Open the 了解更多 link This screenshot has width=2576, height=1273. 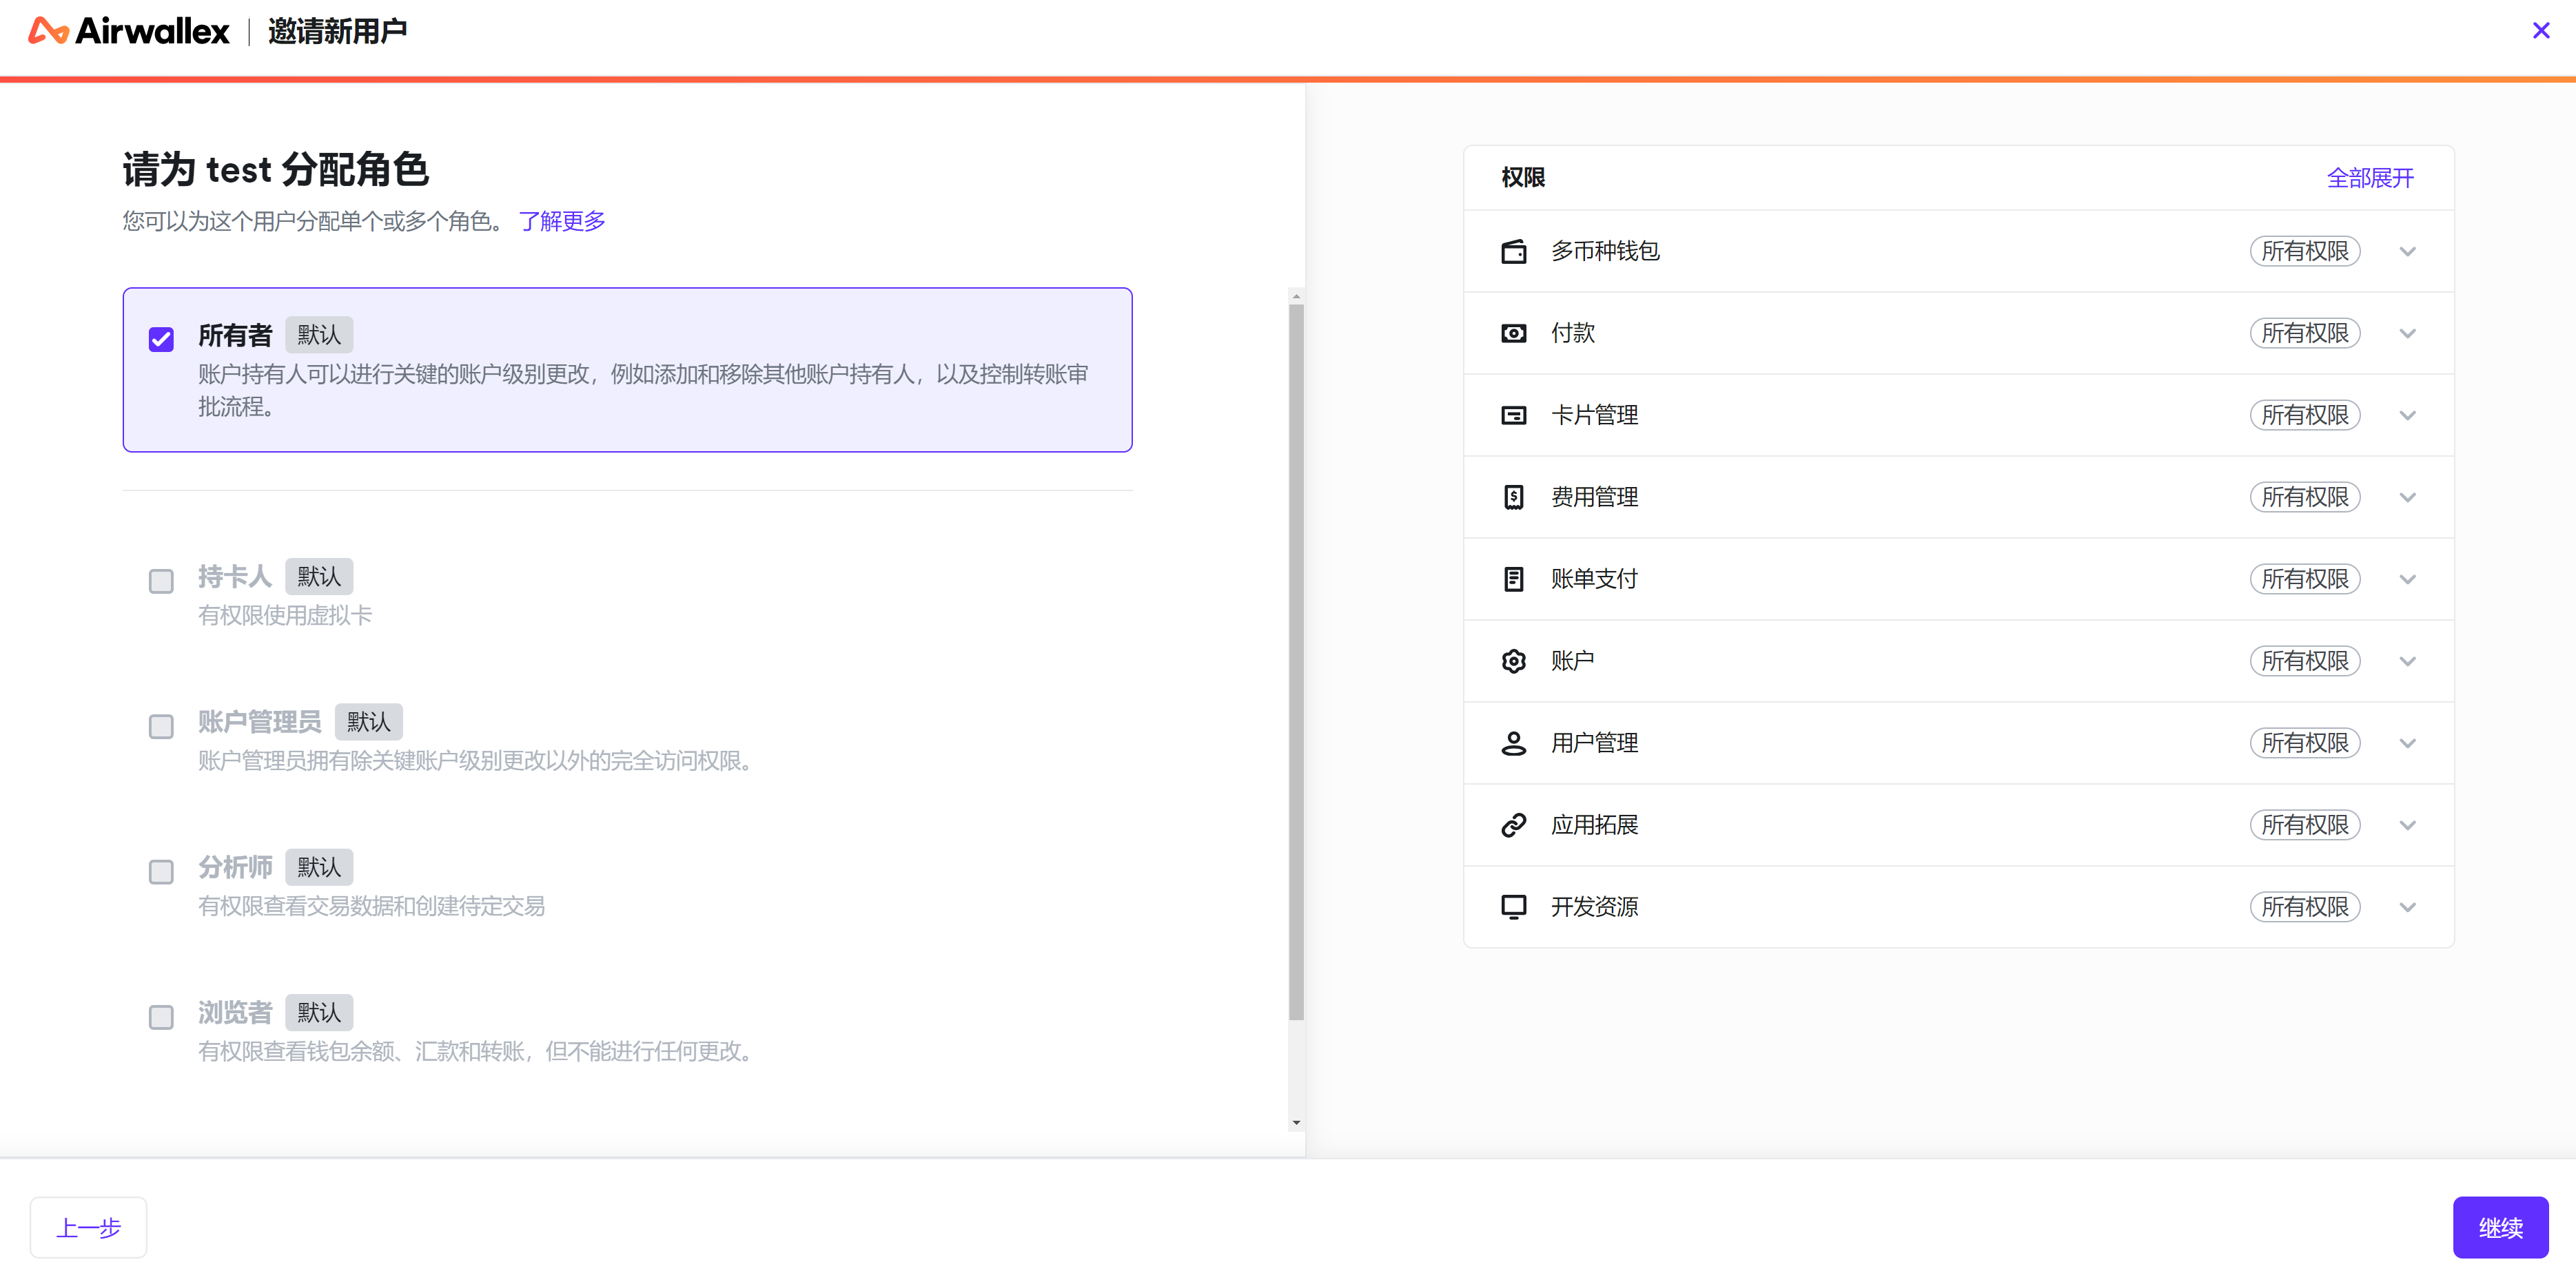click(x=561, y=221)
